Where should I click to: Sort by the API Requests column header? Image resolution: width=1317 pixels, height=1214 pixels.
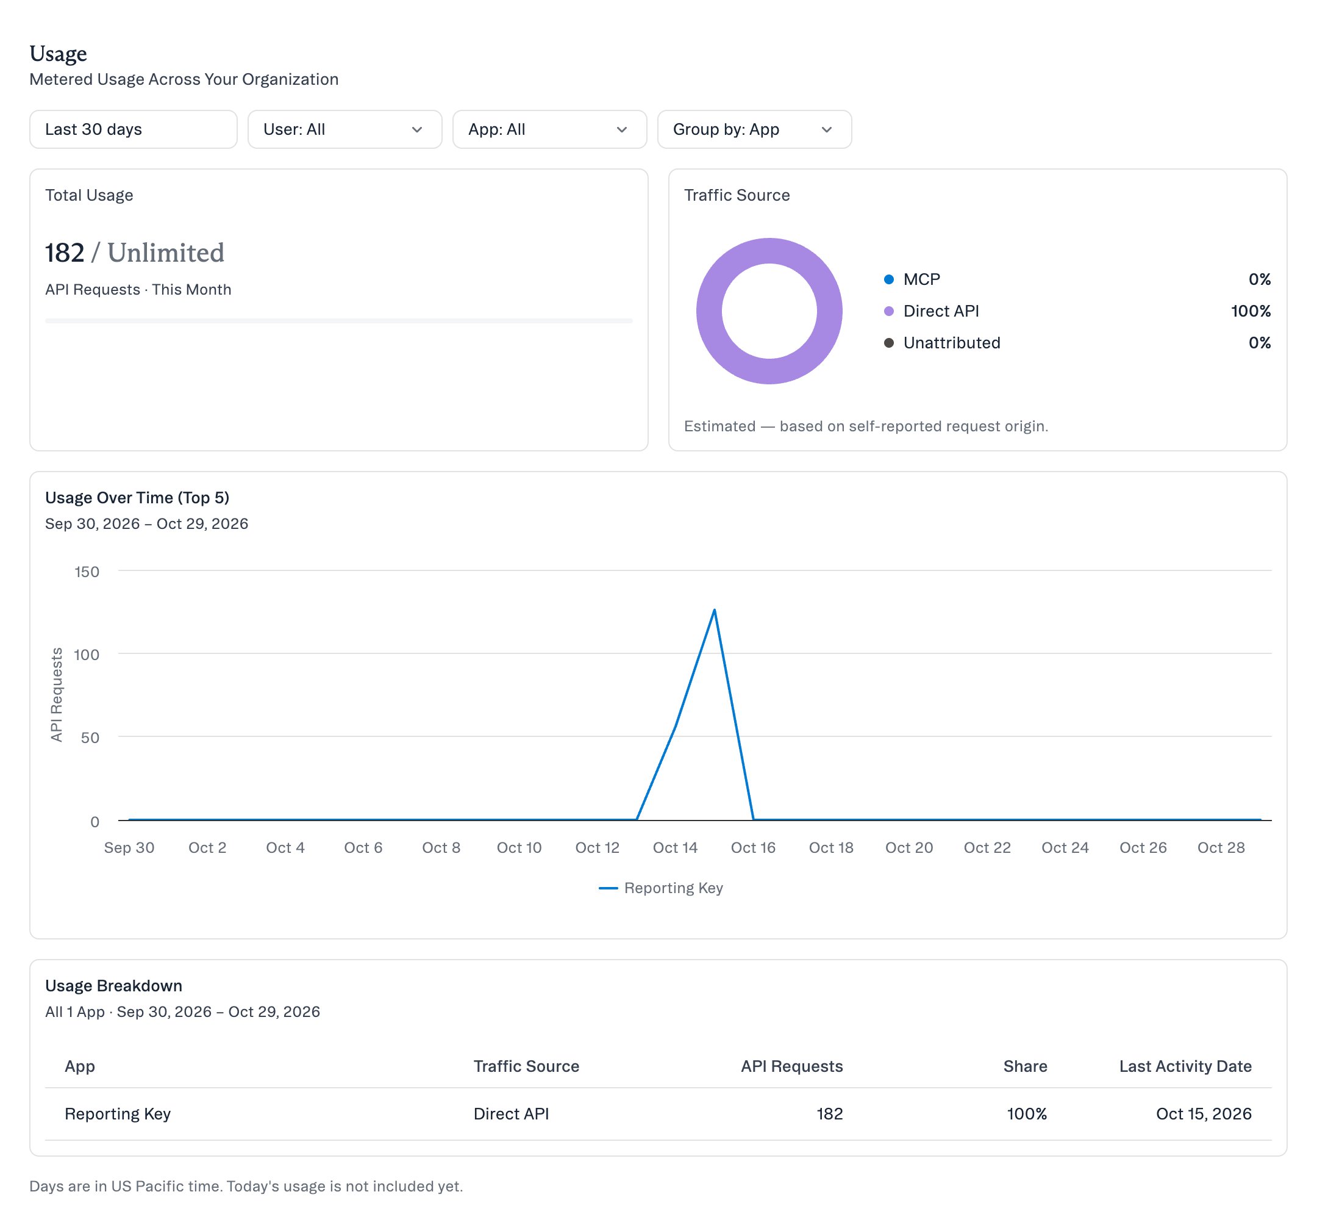tap(792, 1066)
